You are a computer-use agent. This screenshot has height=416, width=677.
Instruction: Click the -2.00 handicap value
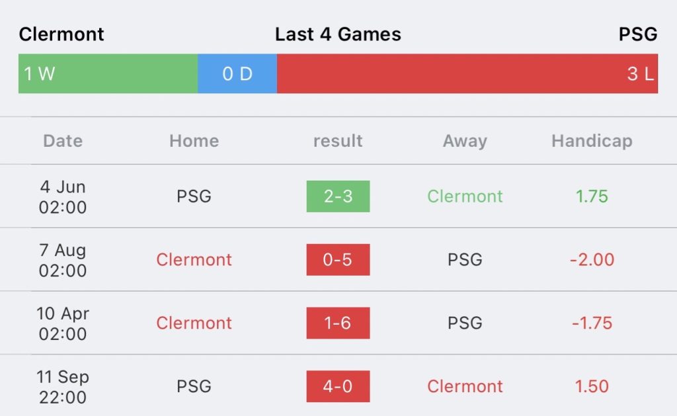click(592, 260)
